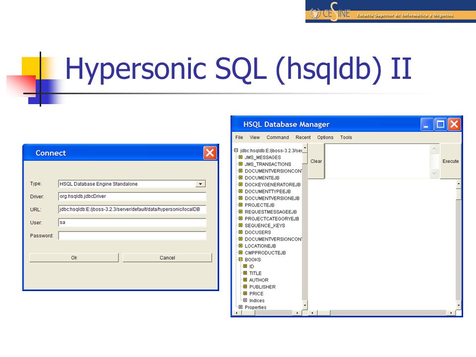Open the View menu

254,137
